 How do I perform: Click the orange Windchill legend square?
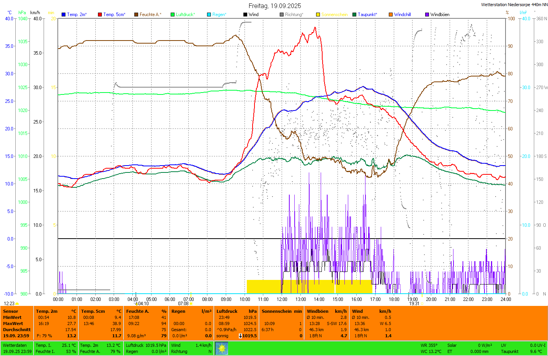coord(391,15)
